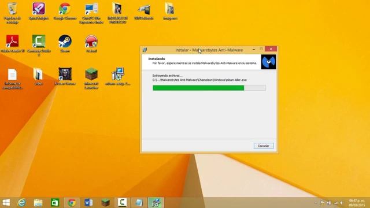Select the Instalando heading text
Image resolution: width=370 pixels, height=208 pixels.
pyautogui.click(x=157, y=59)
